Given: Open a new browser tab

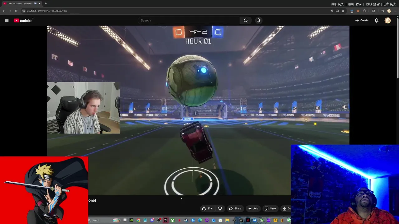Looking at the screenshot, I should 46,3.
